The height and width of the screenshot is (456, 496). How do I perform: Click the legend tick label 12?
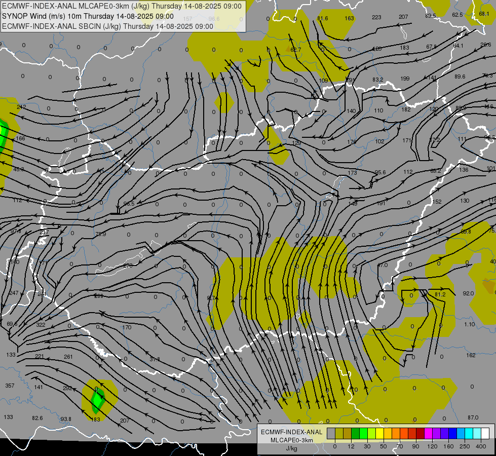351,446
